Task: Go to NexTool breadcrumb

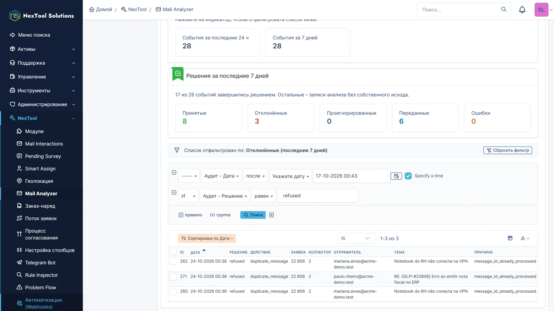Action: point(134,9)
